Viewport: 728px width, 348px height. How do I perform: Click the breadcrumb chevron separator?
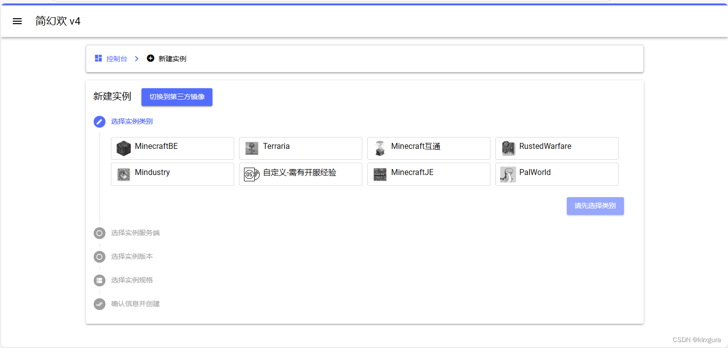coord(137,59)
